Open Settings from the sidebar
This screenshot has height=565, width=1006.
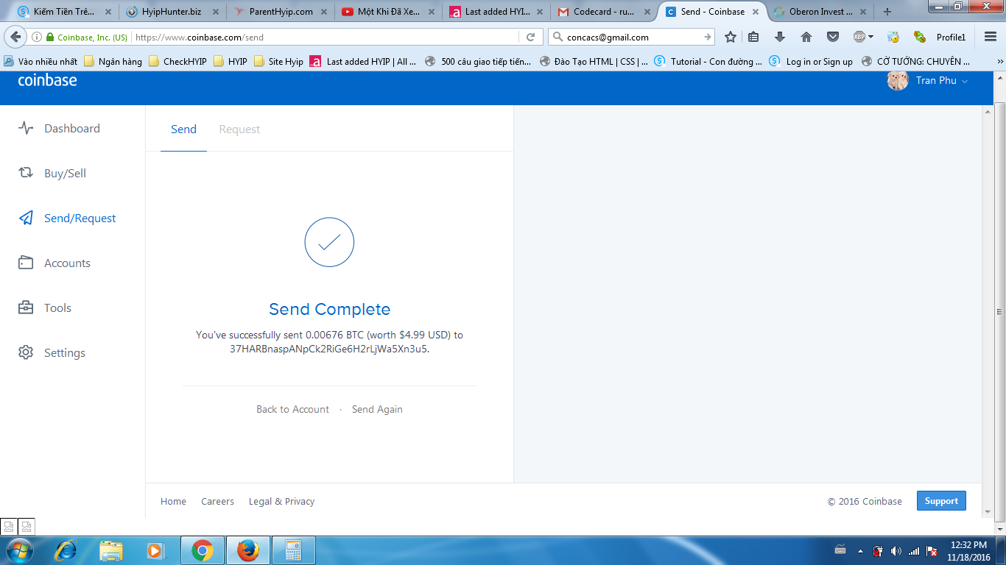(52, 352)
